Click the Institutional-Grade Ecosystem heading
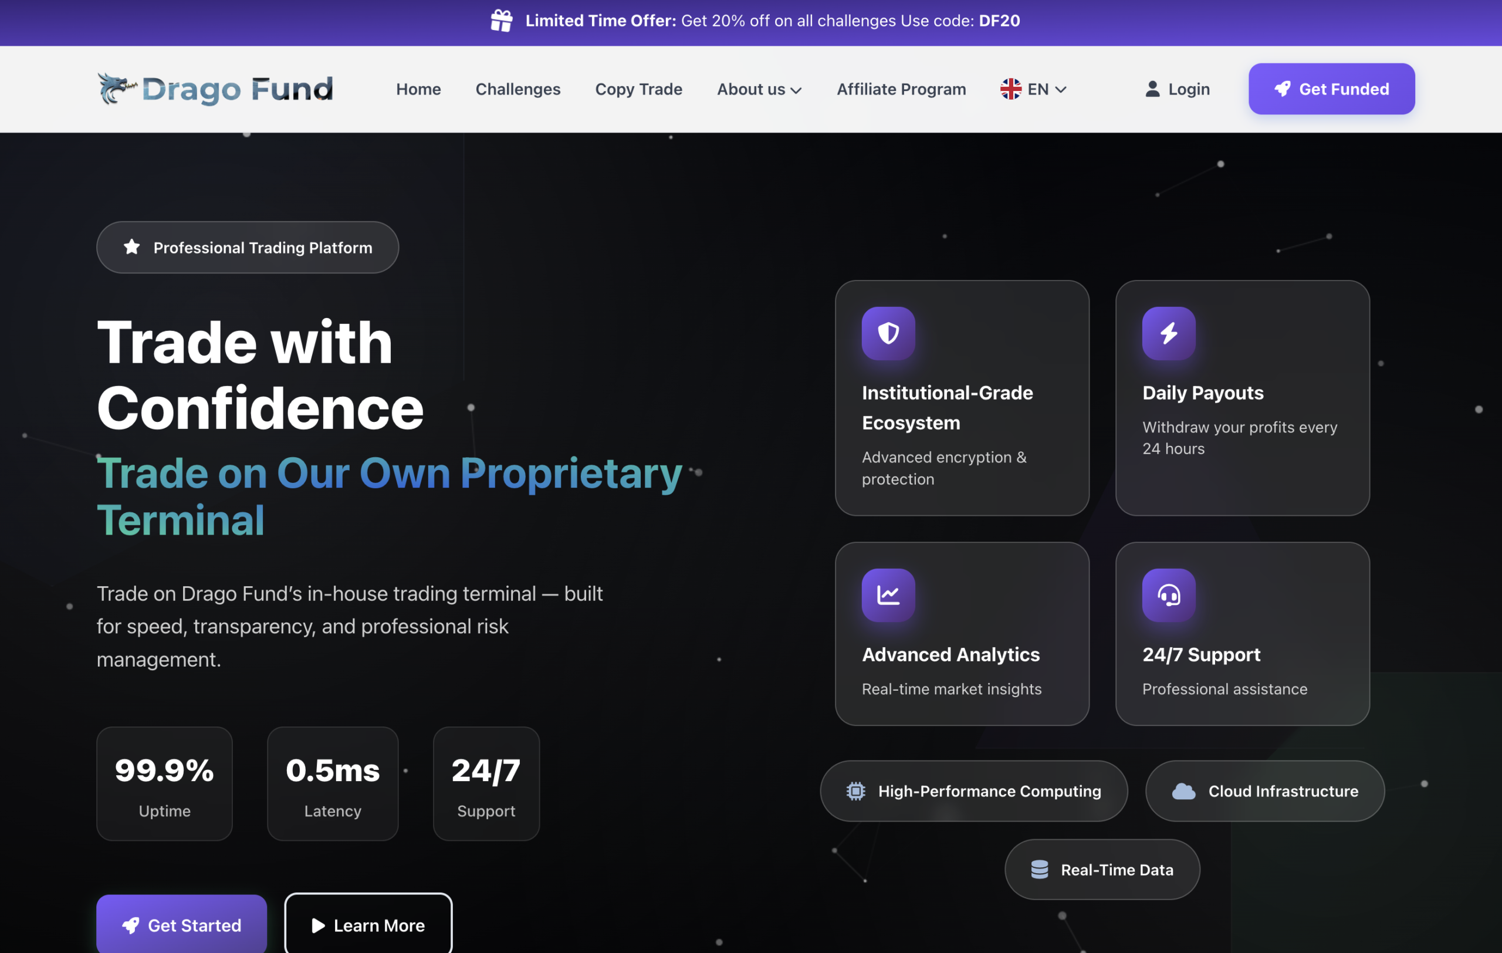 click(947, 407)
